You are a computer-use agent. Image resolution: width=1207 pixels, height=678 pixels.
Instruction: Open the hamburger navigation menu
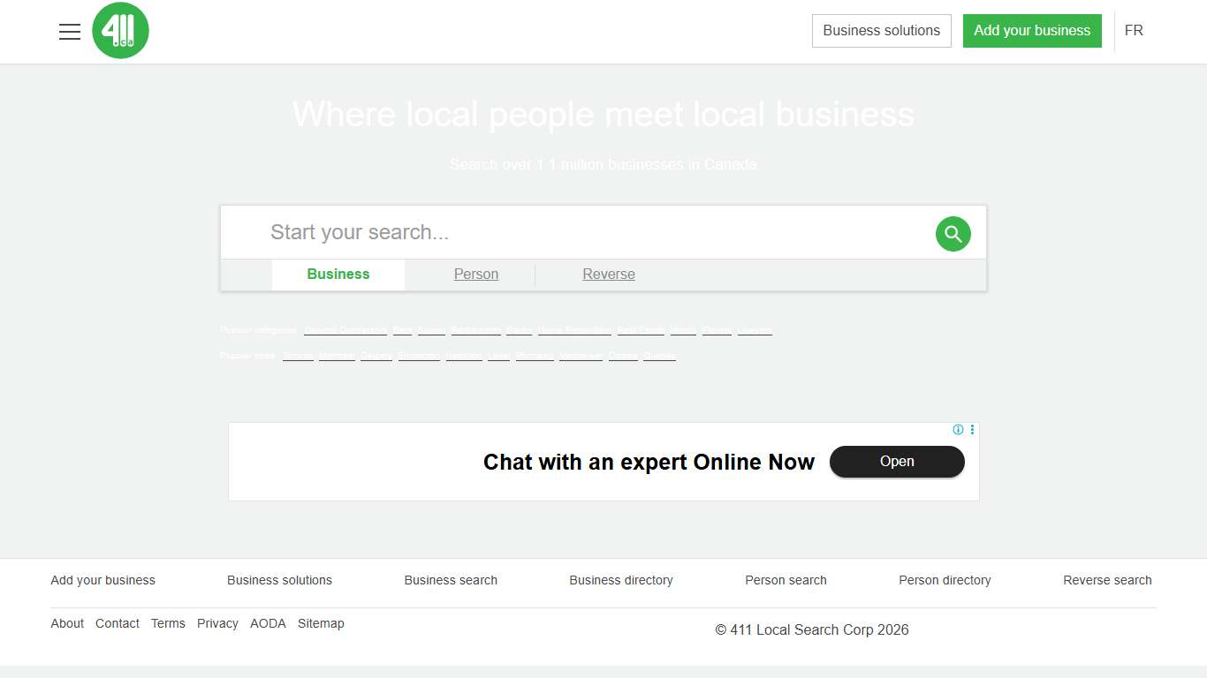coord(70,31)
